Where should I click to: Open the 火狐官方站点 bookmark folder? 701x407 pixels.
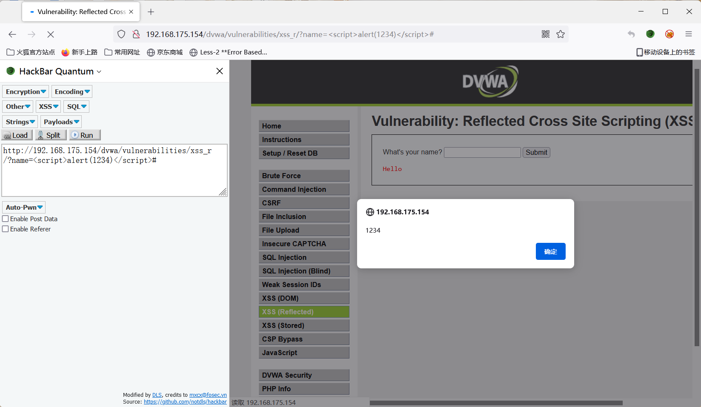click(31, 52)
